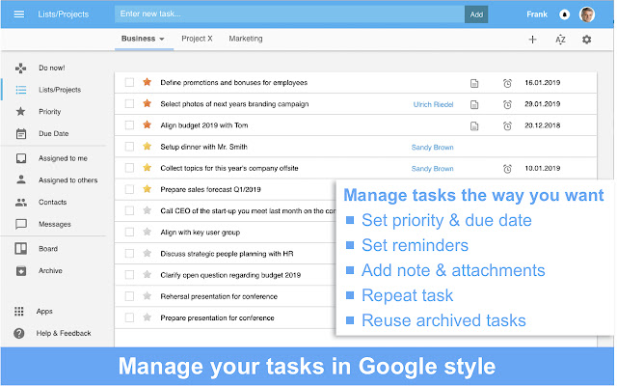This screenshot has width=617, height=386.
Task: Click the Apps grid icon
Action: 19,312
